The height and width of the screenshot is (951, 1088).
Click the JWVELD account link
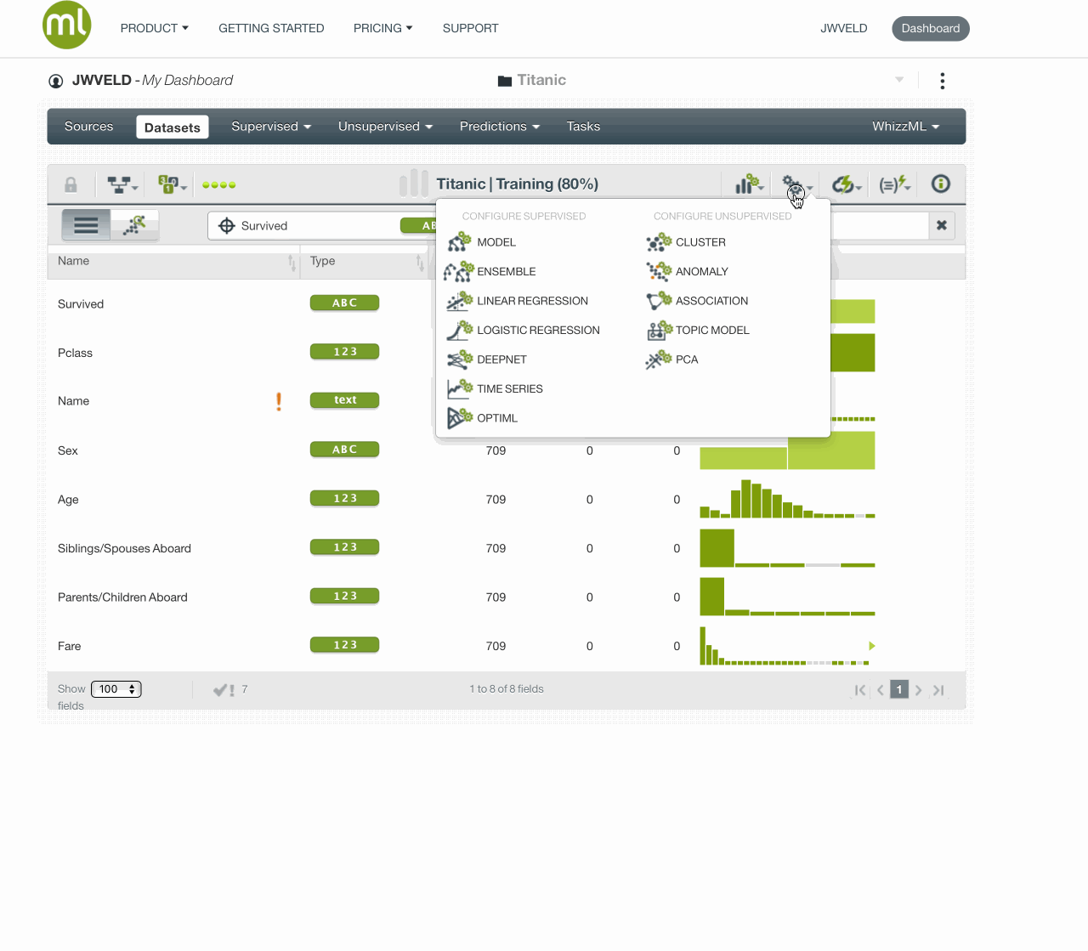843,28
